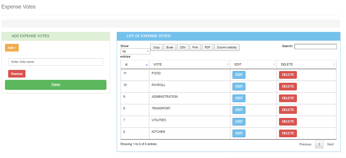Print the expense votes list
The height and width of the screenshot is (158, 346).
(x=195, y=47)
